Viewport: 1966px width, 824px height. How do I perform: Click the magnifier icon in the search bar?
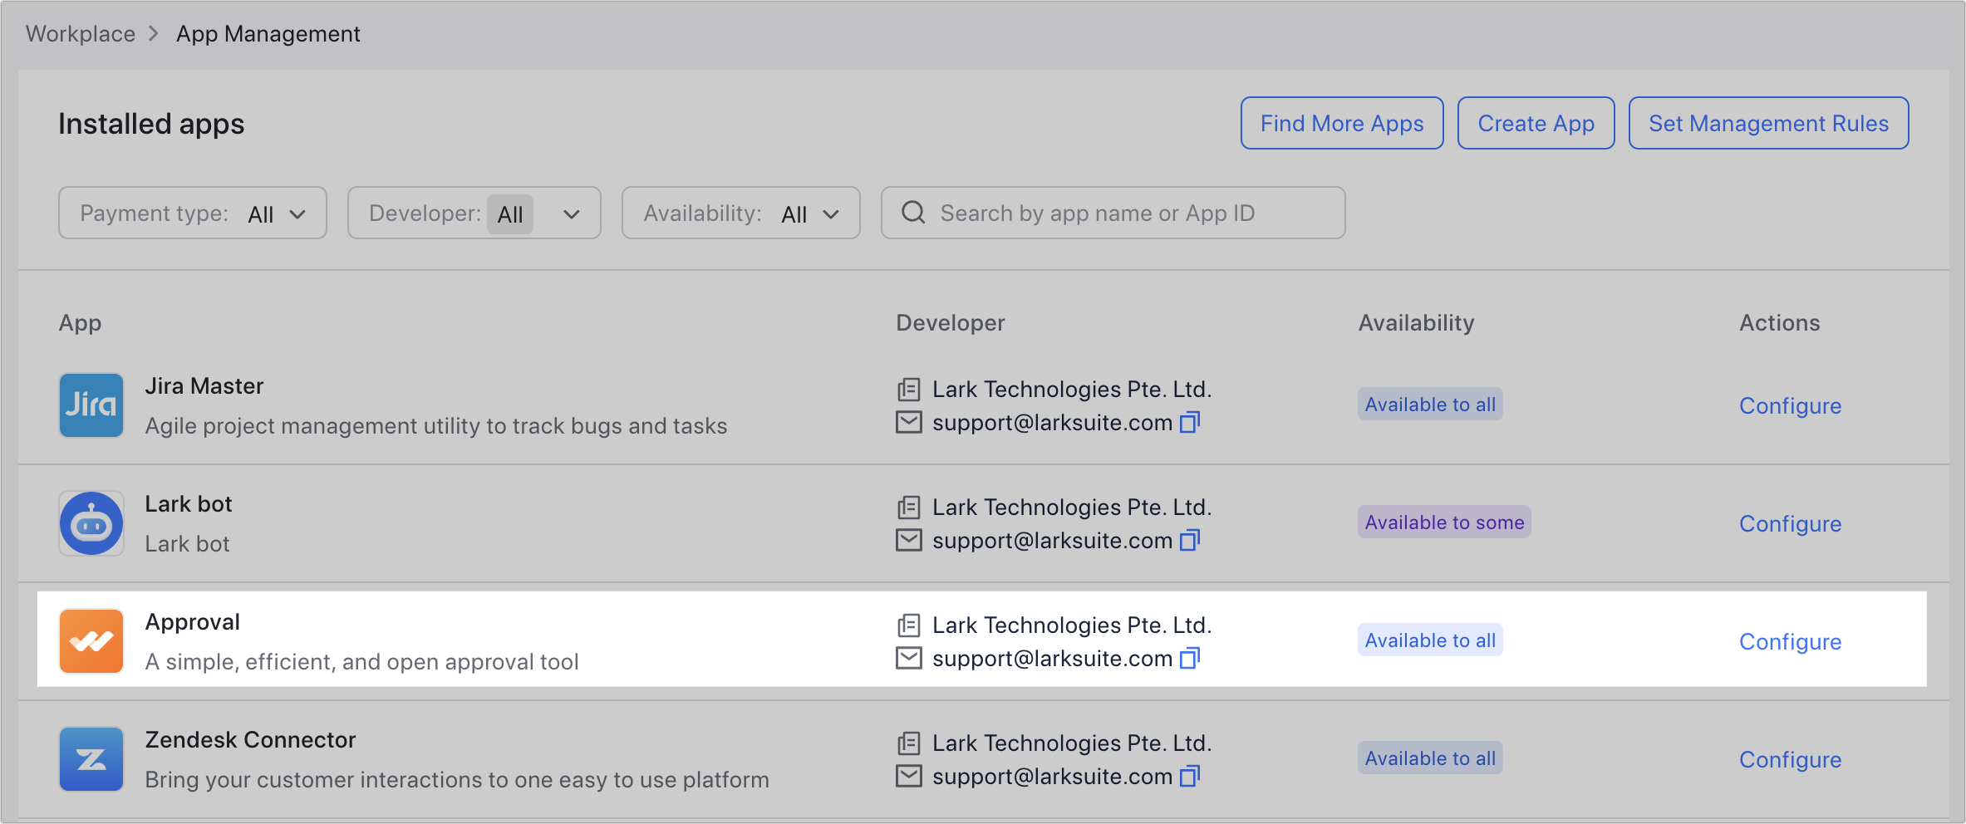coord(914,213)
